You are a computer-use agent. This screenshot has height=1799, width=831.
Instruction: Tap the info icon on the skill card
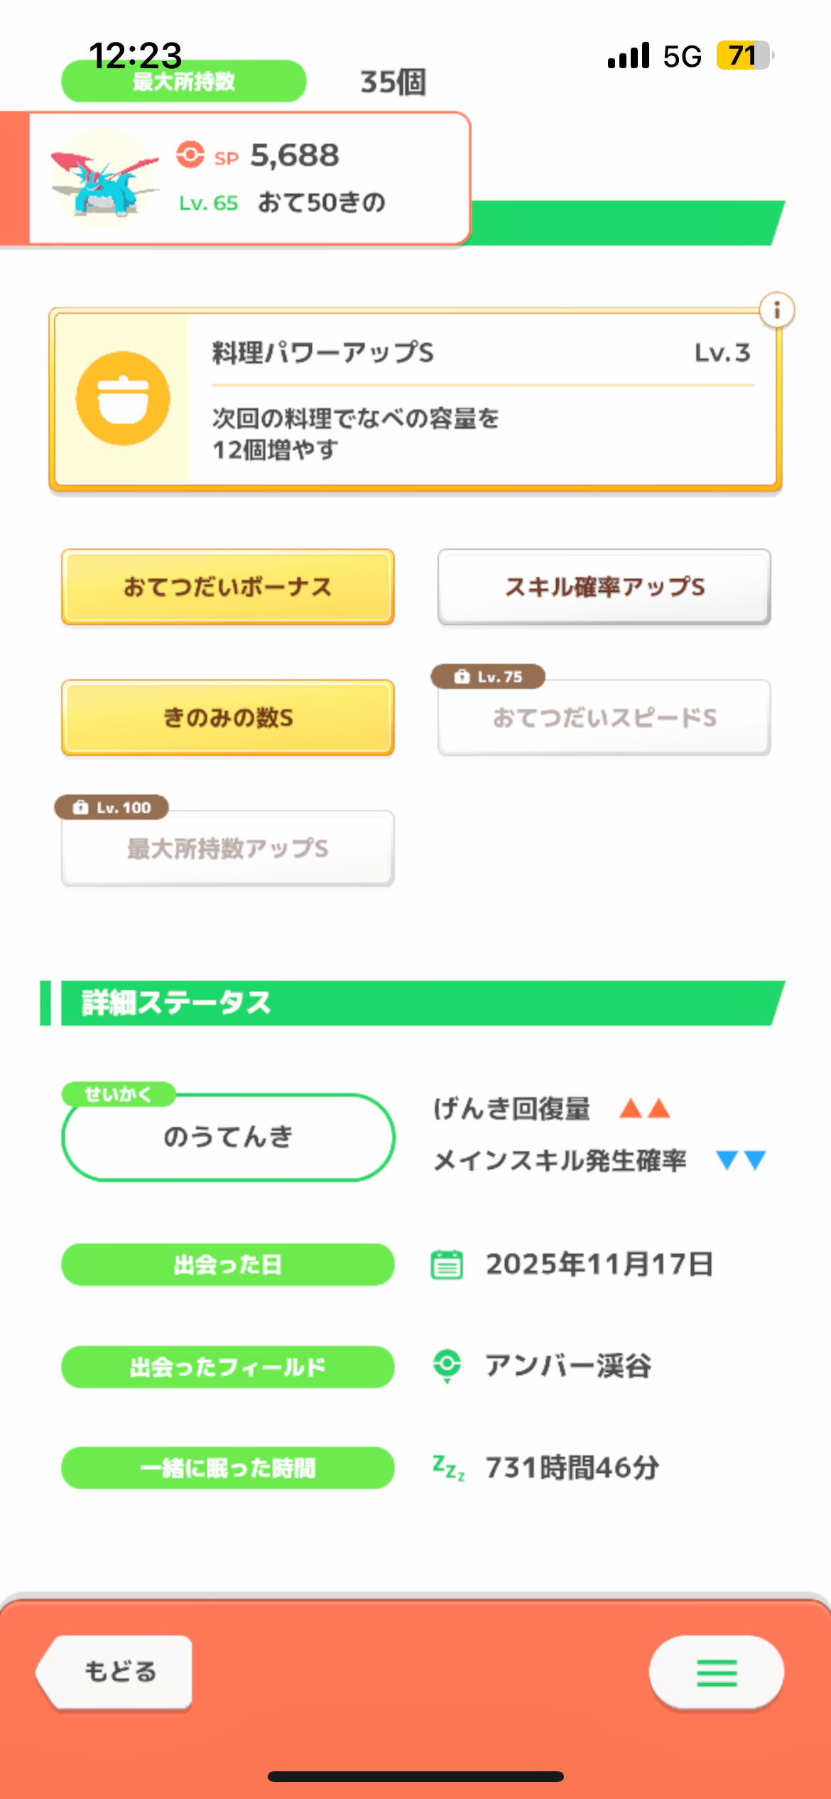(776, 310)
